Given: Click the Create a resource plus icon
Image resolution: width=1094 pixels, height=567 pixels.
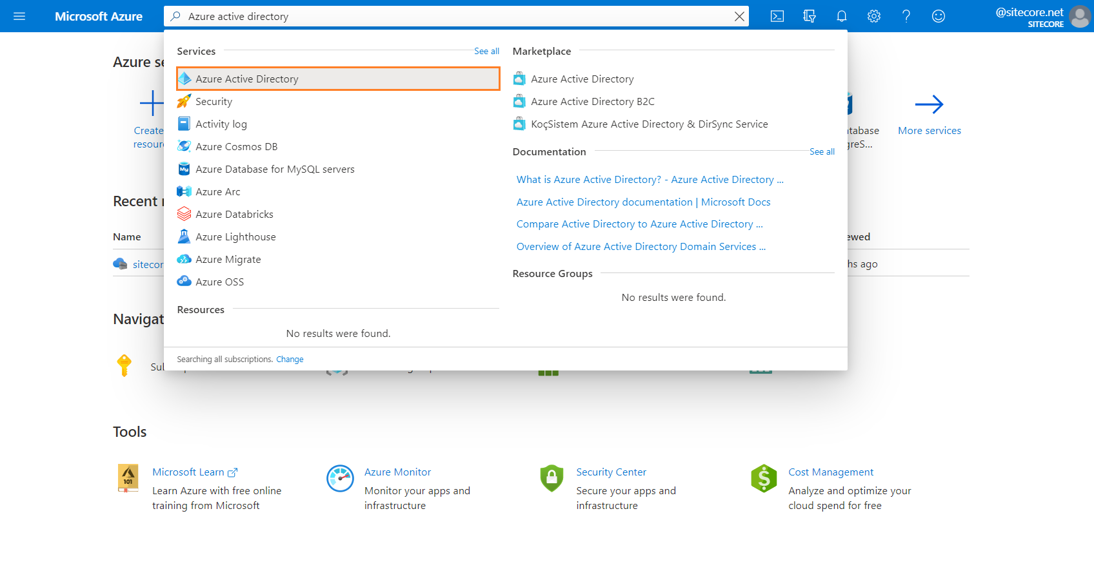Looking at the screenshot, I should tap(152, 103).
